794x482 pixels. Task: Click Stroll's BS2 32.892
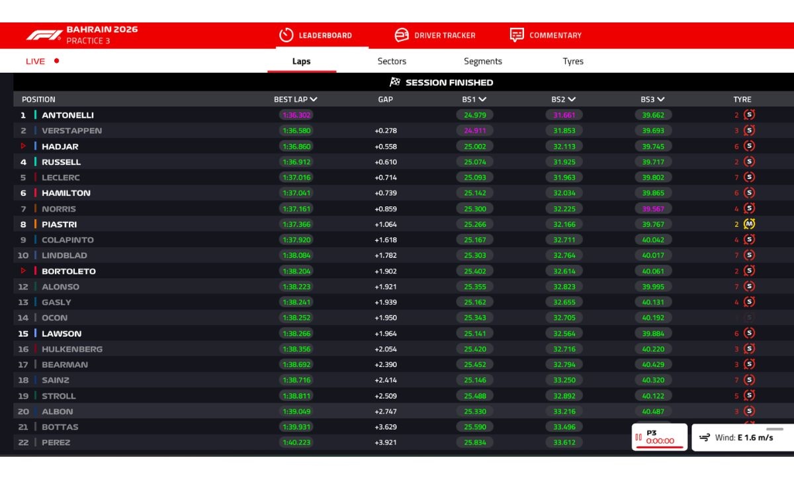pyautogui.click(x=564, y=396)
